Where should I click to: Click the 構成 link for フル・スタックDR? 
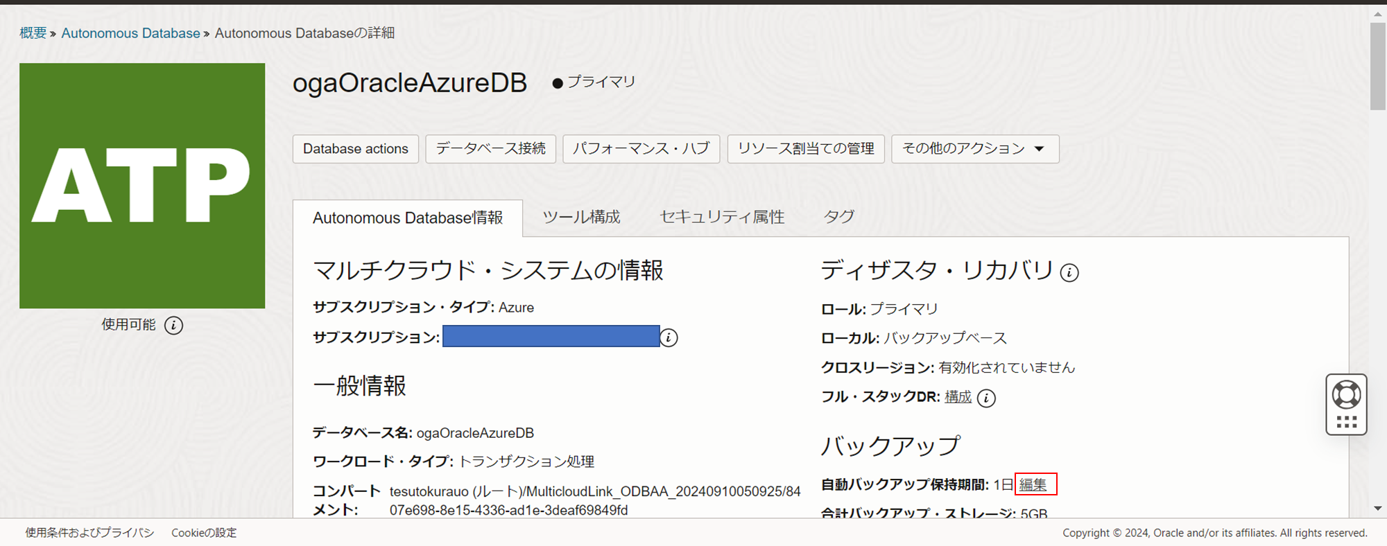pyautogui.click(x=958, y=397)
